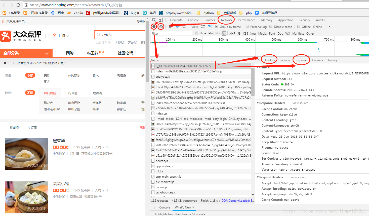369x216 pixels.
Task: Open the Timing tab of the request
Action: coord(332,60)
